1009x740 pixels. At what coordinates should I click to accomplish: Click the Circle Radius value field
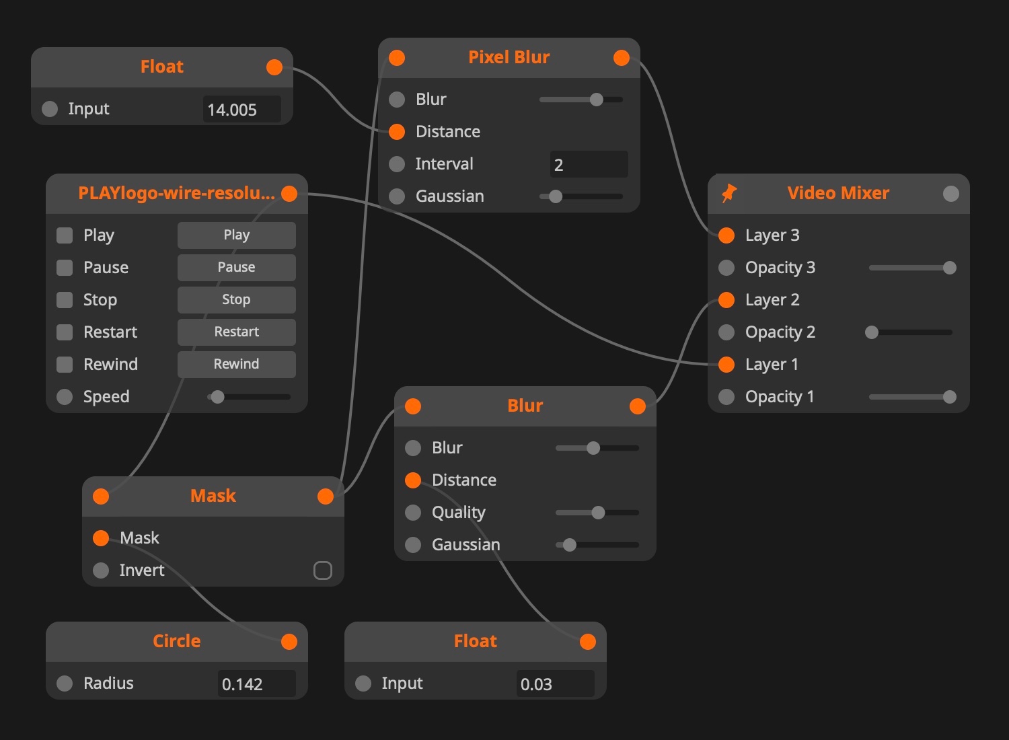[256, 684]
